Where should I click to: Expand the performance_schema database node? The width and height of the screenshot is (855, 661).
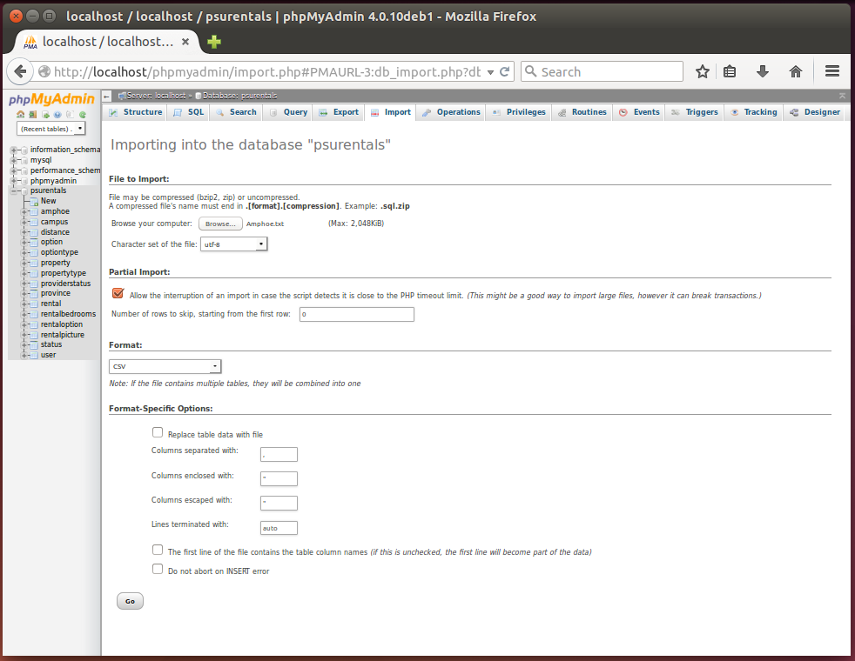coord(14,170)
